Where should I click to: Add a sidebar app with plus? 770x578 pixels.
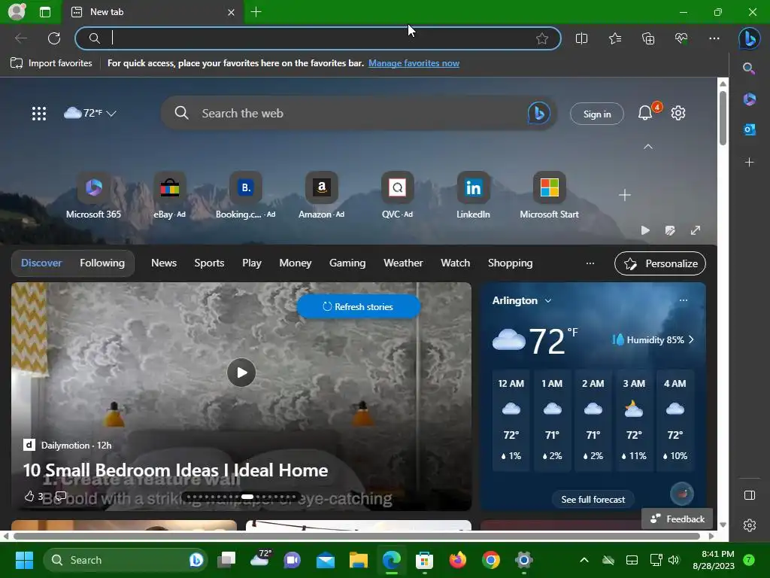(749, 163)
